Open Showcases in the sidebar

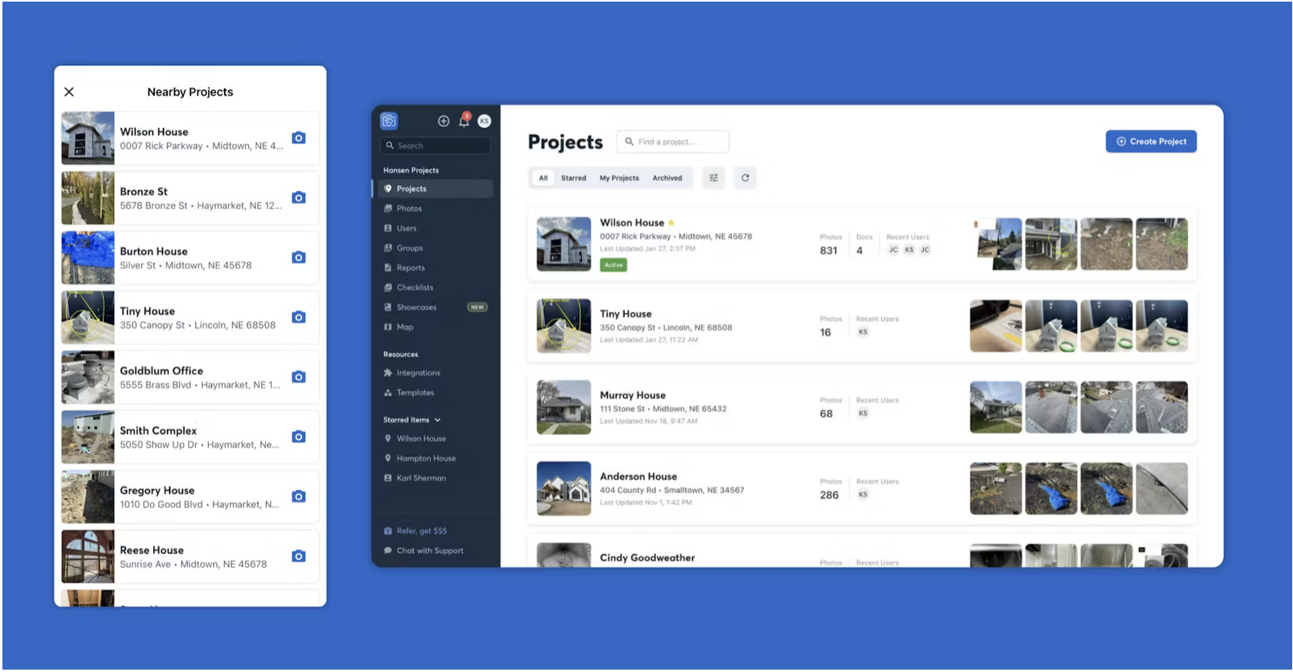416,308
